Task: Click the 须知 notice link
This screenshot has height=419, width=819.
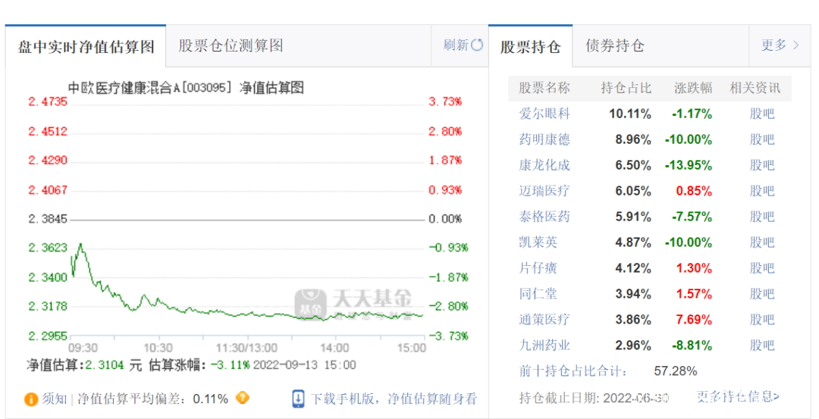Action: click(55, 399)
